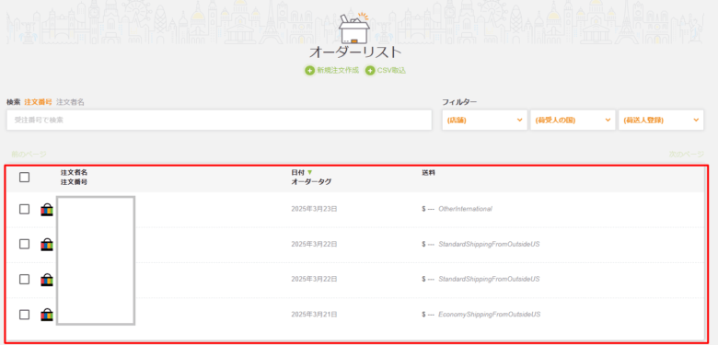Image resolution: width=718 pixels, height=345 pixels.
Task: Toggle the select-all checkbox in table header
Action: click(x=24, y=177)
